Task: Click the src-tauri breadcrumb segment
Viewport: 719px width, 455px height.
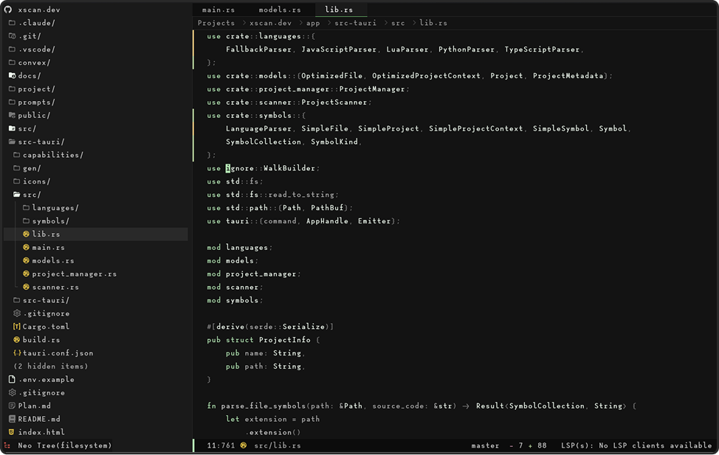Action: pyautogui.click(x=355, y=23)
